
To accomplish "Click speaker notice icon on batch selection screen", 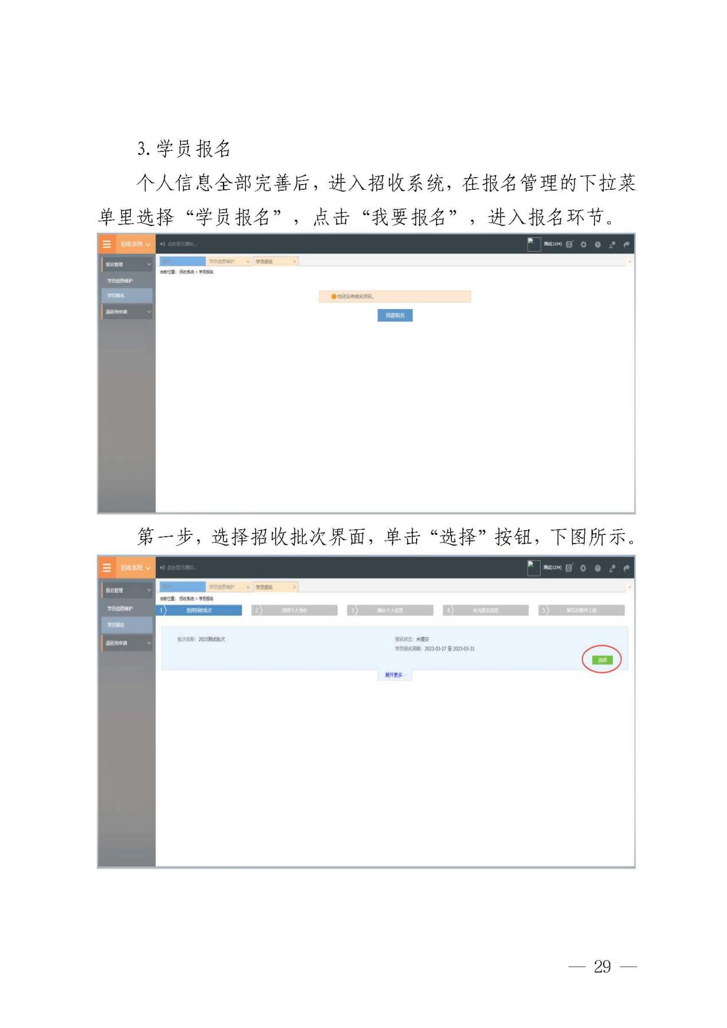I will pyautogui.click(x=162, y=568).
